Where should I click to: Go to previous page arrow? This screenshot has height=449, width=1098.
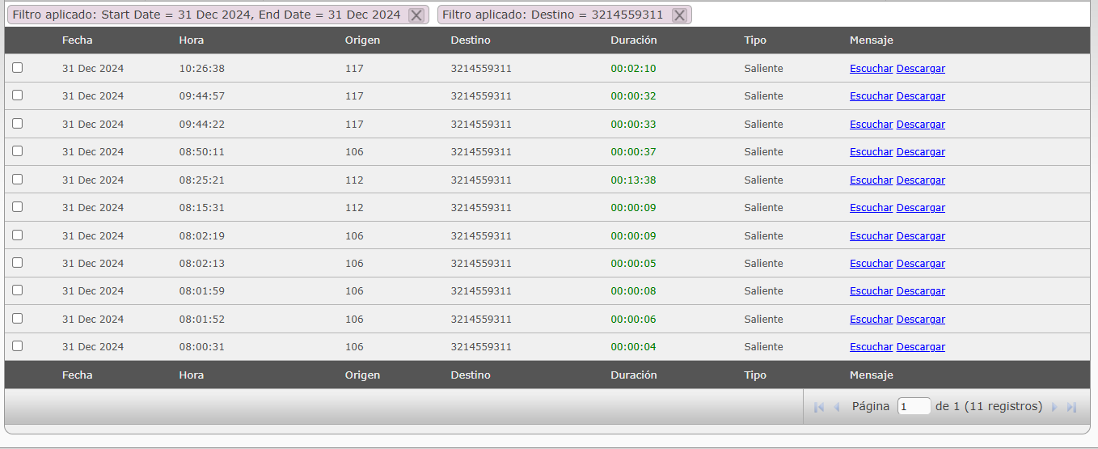tap(837, 407)
